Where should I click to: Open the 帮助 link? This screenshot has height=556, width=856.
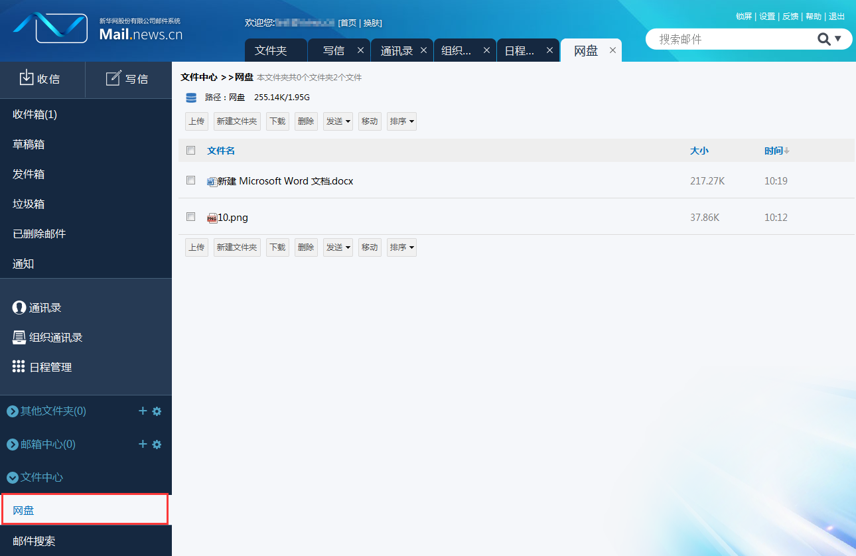point(814,17)
